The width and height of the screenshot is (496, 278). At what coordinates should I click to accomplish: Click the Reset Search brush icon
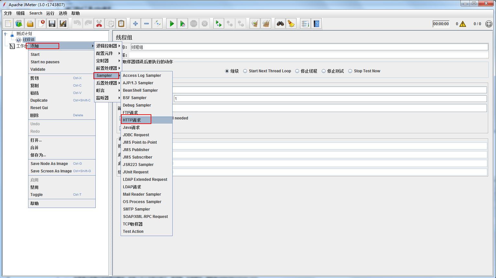(x=291, y=24)
